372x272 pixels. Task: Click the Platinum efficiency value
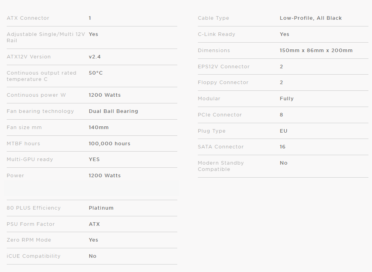101,208
